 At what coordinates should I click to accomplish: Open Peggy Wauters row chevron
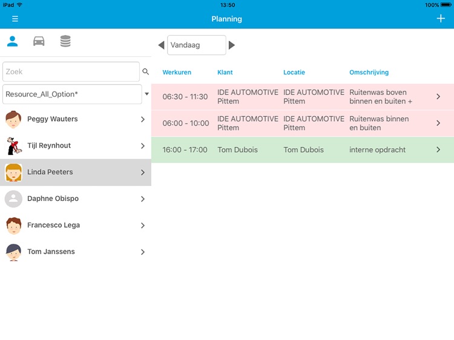(x=143, y=119)
